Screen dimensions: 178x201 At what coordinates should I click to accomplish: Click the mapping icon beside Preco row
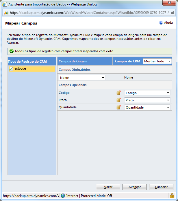coord(118,100)
